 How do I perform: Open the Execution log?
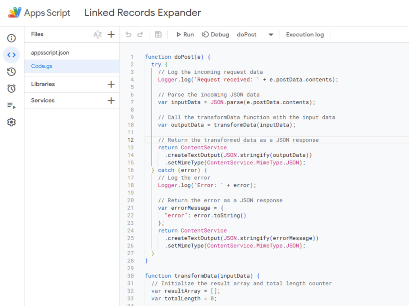[305, 34]
